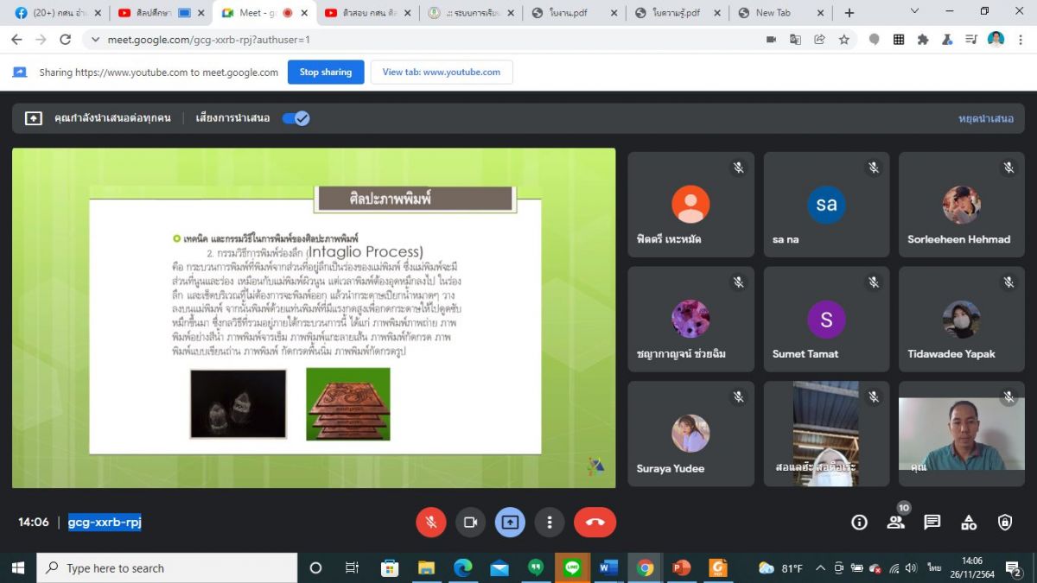Click the present screen icon

click(x=510, y=523)
